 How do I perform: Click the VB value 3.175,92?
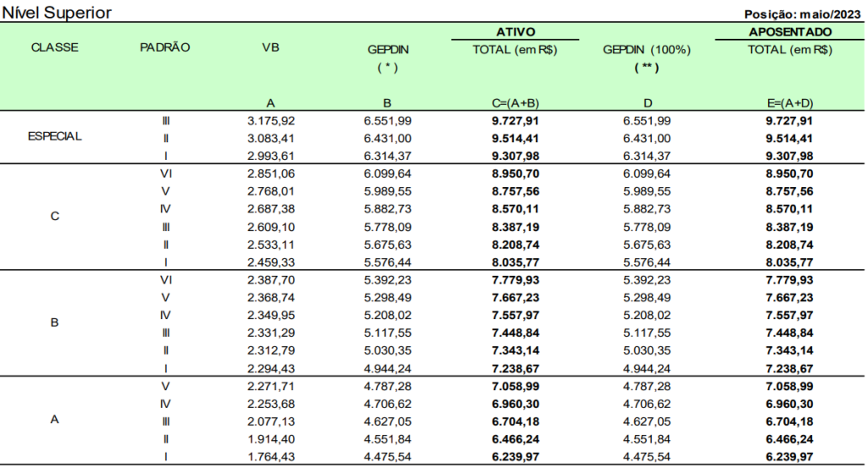click(x=271, y=121)
